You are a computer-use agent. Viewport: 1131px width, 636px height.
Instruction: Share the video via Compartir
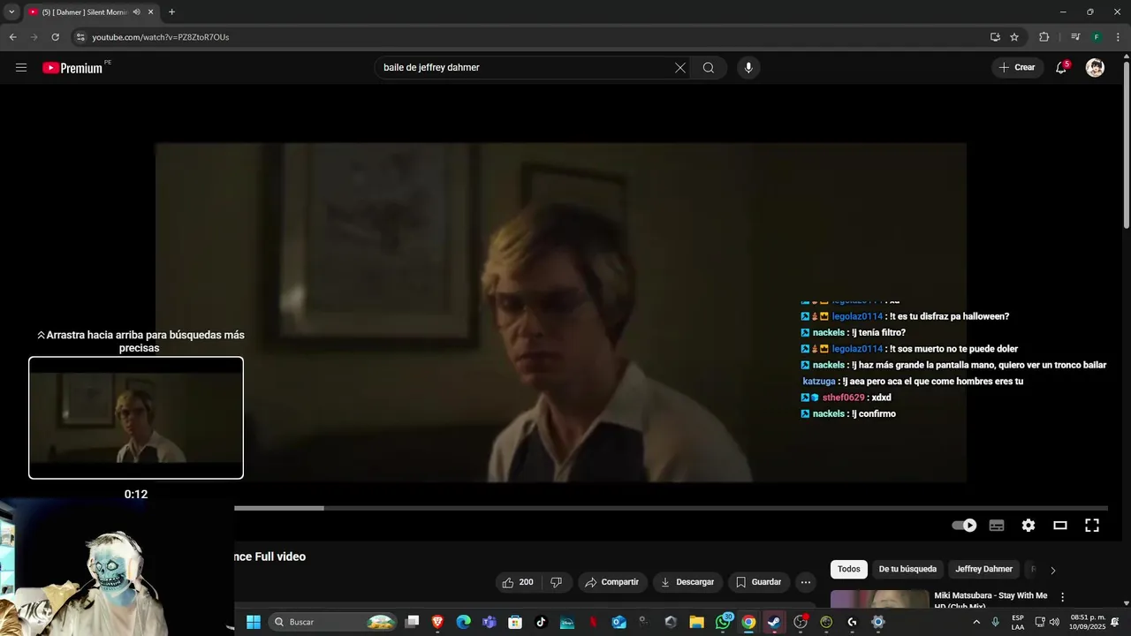[611, 582]
